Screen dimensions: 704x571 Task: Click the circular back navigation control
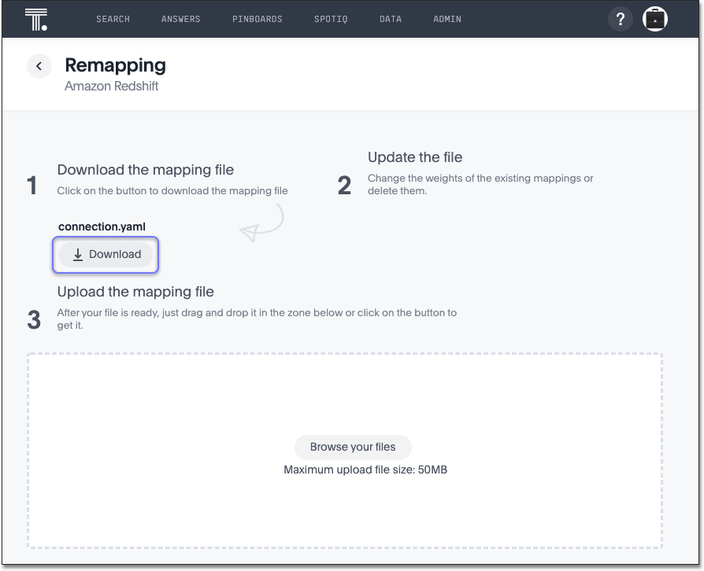(x=39, y=66)
